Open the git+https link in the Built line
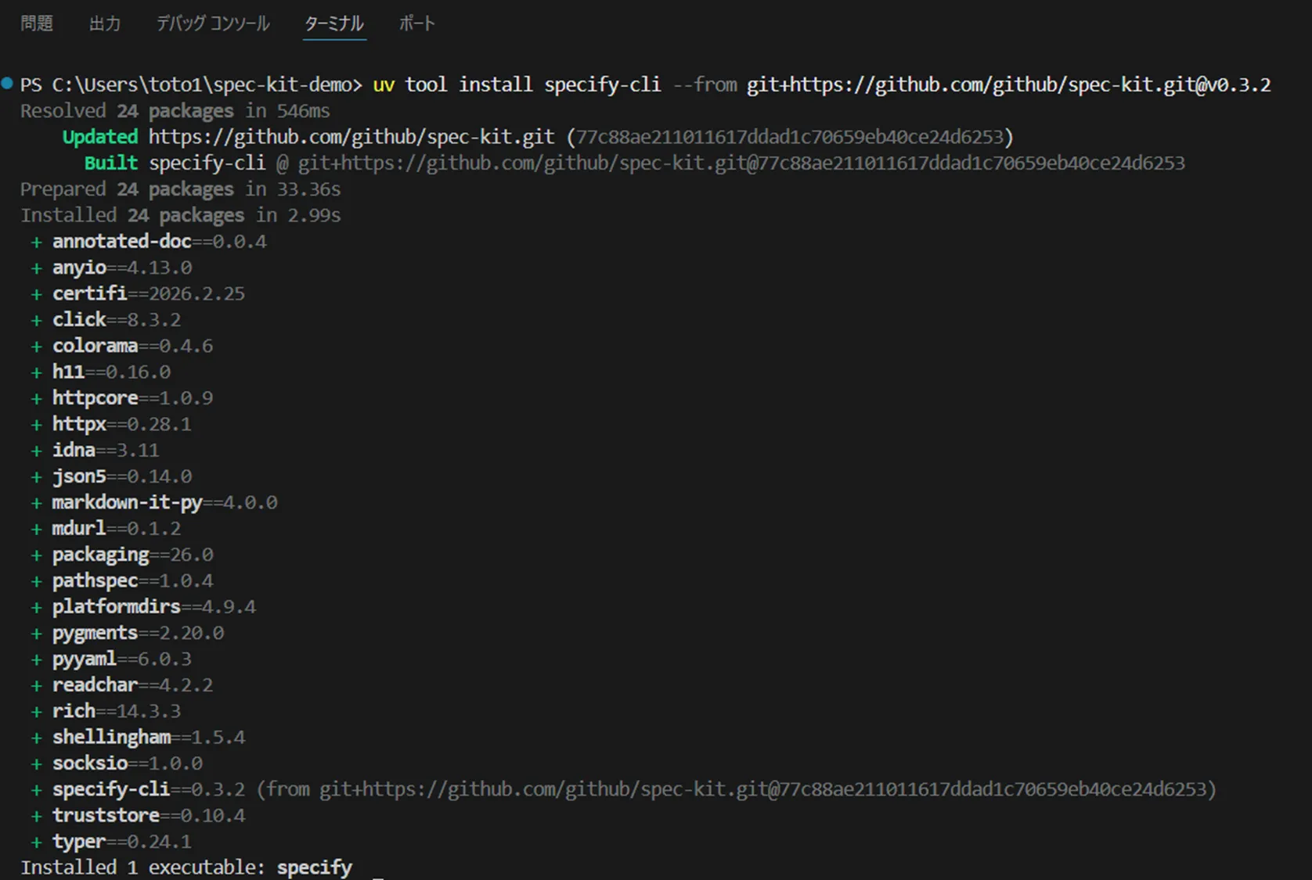Screen dimensions: 1312x880 coord(741,163)
